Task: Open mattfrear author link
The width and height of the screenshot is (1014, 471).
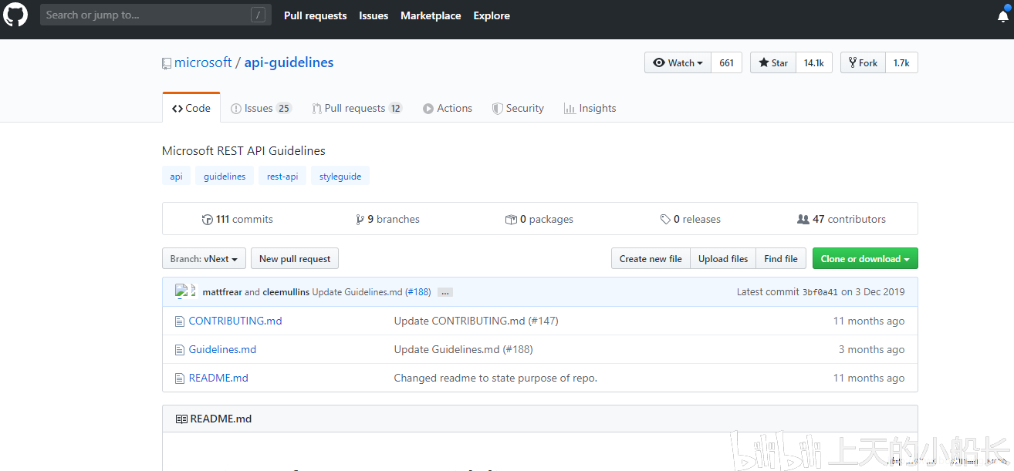Action: point(222,292)
